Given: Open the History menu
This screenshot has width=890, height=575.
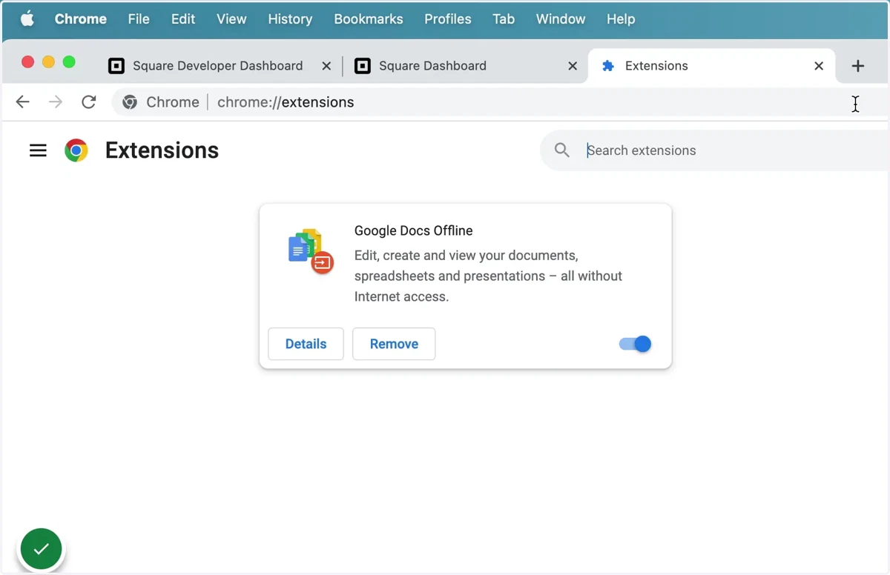Looking at the screenshot, I should point(290,19).
